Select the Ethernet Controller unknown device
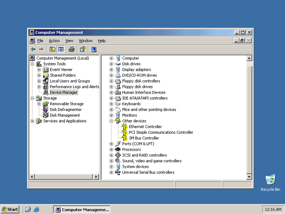Image resolution: width=285 pixels, height=214 pixels. pyautogui.click(x=145, y=127)
